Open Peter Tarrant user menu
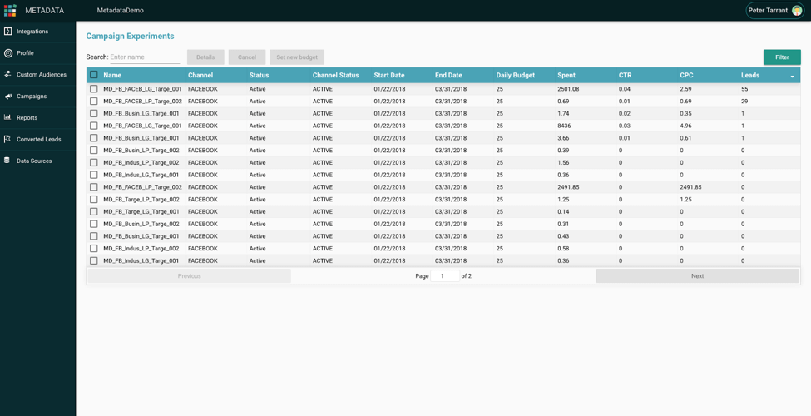The height and width of the screenshot is (416, 811). coord(774,10)
